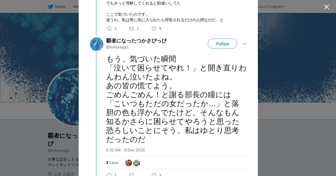Click the Follow button for @tukasagg1
Screen dimensions: 336x176
(222, 44)
